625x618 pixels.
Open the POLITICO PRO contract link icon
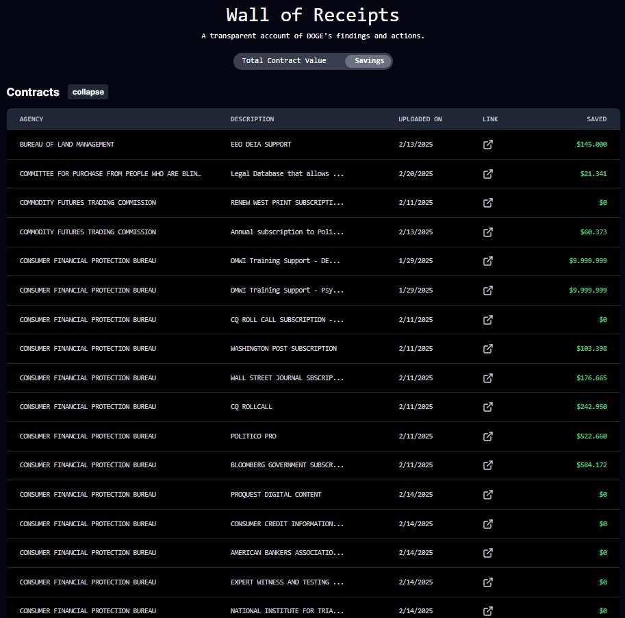[488, 436]
